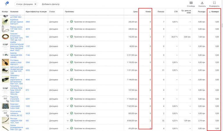The height and width of the screenshot is (131, 223).
Task: Click price cell '2 217,00 грн.'
Action: (x=132, y=55)
